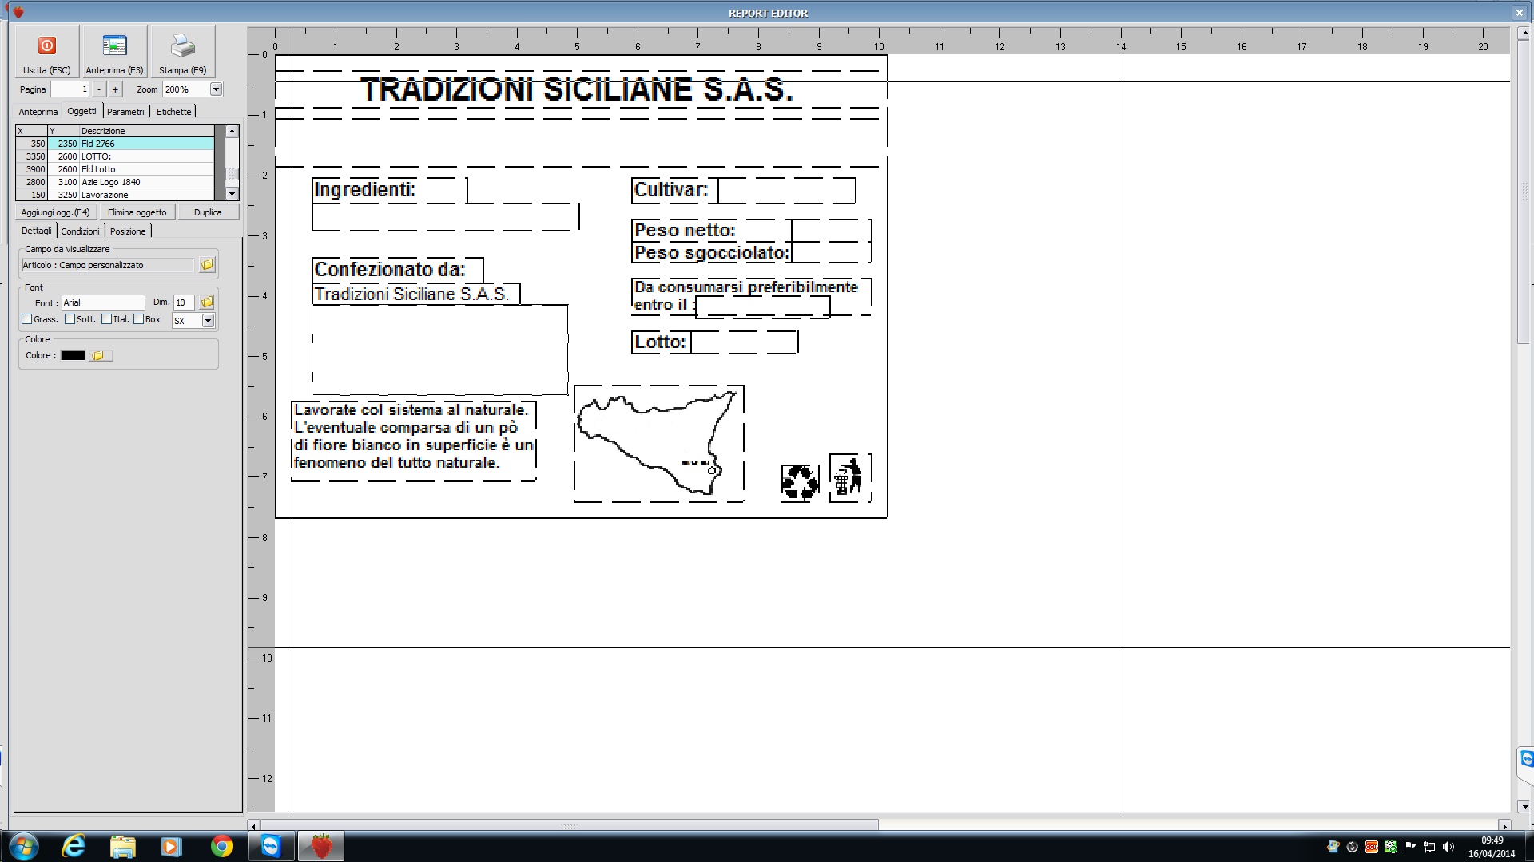1534x862 pixels.
Task: Increase page number with the plus button
Action: (115, 89)
